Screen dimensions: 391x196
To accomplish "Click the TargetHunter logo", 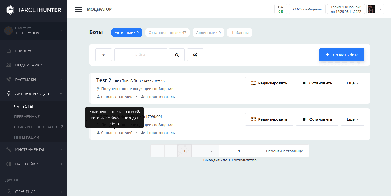I will click(x=33, y=10).
